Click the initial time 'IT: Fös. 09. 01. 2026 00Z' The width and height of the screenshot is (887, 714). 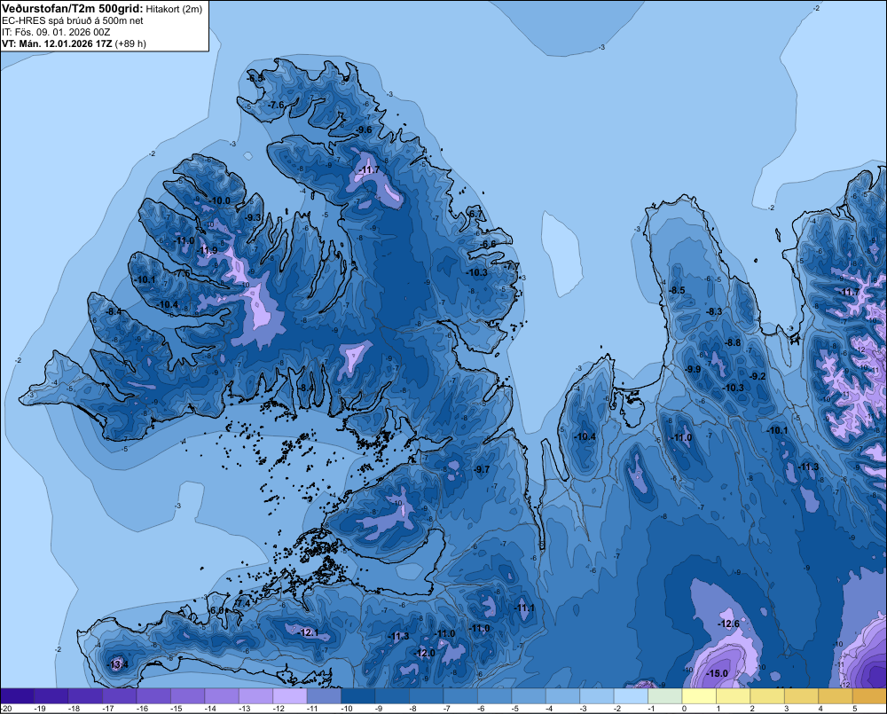56,32
